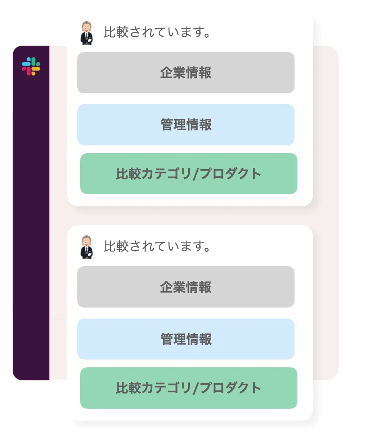Select the gray 企業情報 button in the lower card
Viewport: 378px width, 448px height.
tap(186, 287)
